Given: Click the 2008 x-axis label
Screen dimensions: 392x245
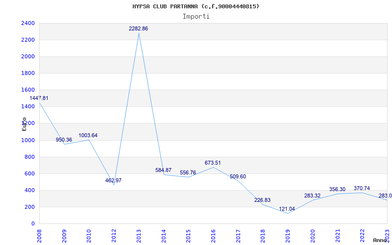Looking at the screenshot, I should 39,236.
